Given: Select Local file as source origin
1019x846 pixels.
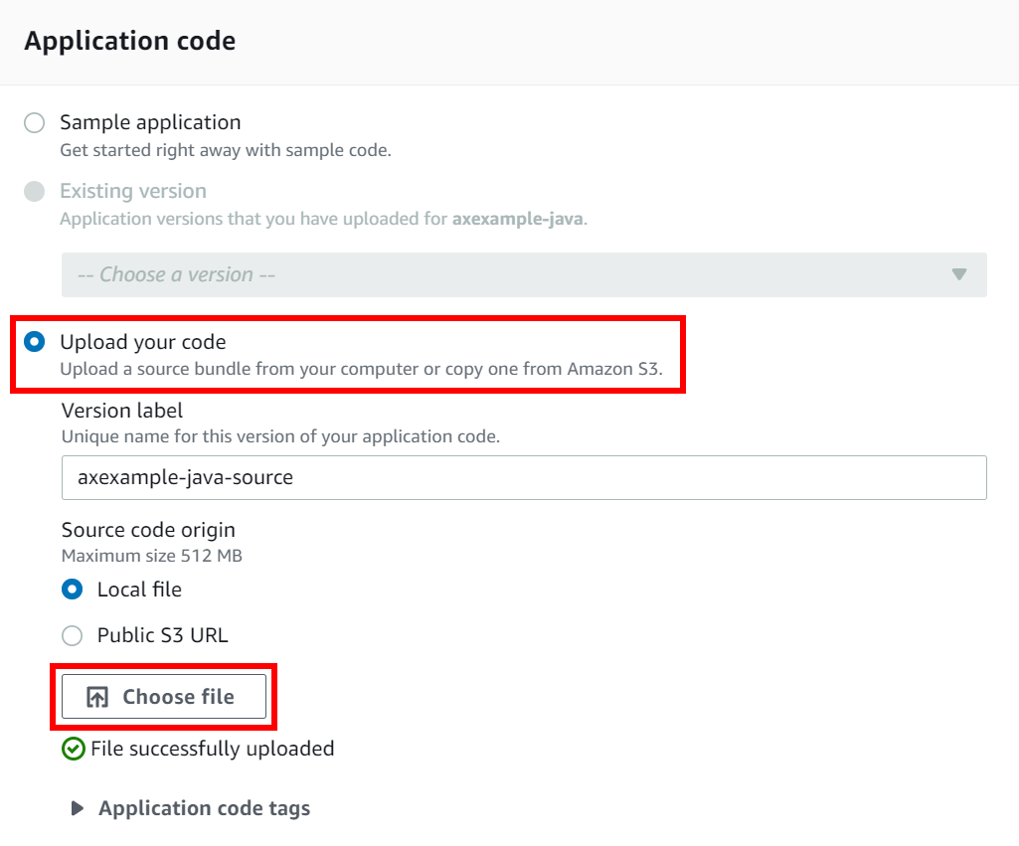Looking at the screenshot, I should coord(72,590).
